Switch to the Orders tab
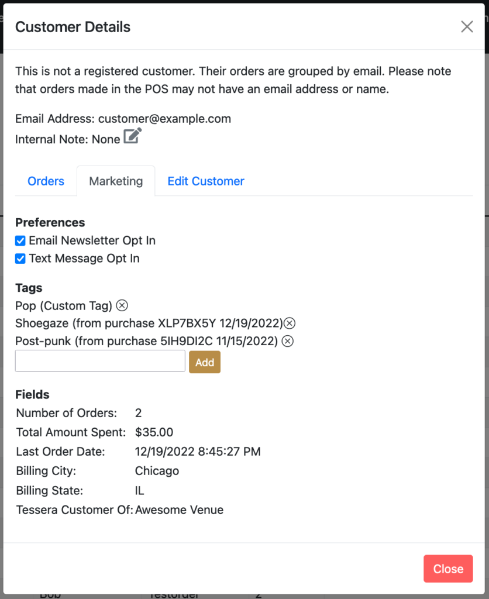489x599 pixels. [46, 181]
